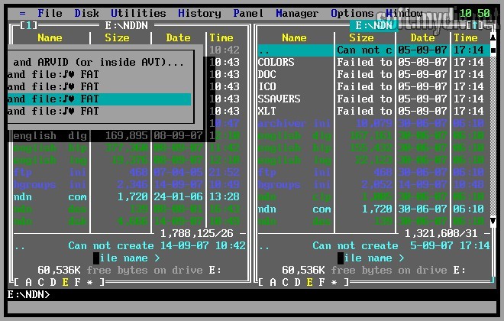Click the left panel total 1,788,125/26
The width and height of the screenshot is (504, 321).
click(x=196, y=233)
